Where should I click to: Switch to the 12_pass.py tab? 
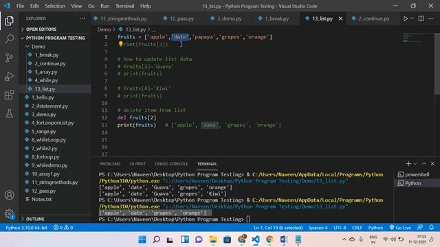(x=181, y=19)
